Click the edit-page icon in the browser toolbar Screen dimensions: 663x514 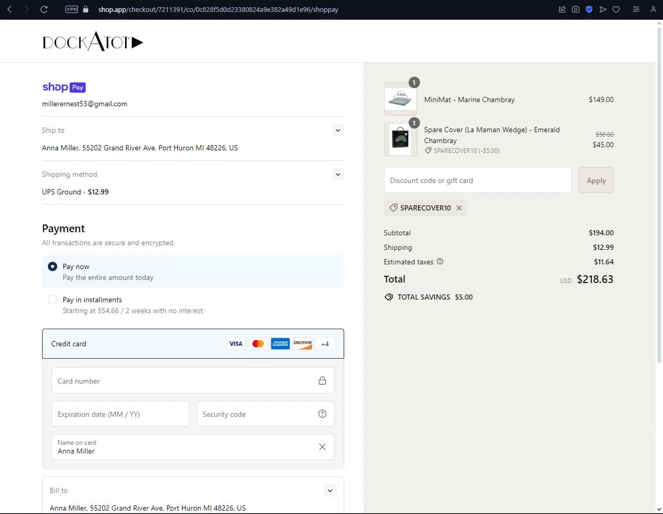[x=562, y=9]
